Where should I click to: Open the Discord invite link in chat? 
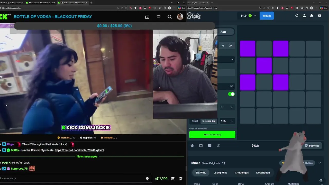[x=79, y=150]
